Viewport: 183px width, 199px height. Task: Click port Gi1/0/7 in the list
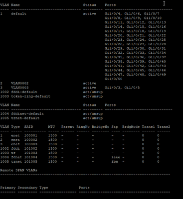pos(152,14)
